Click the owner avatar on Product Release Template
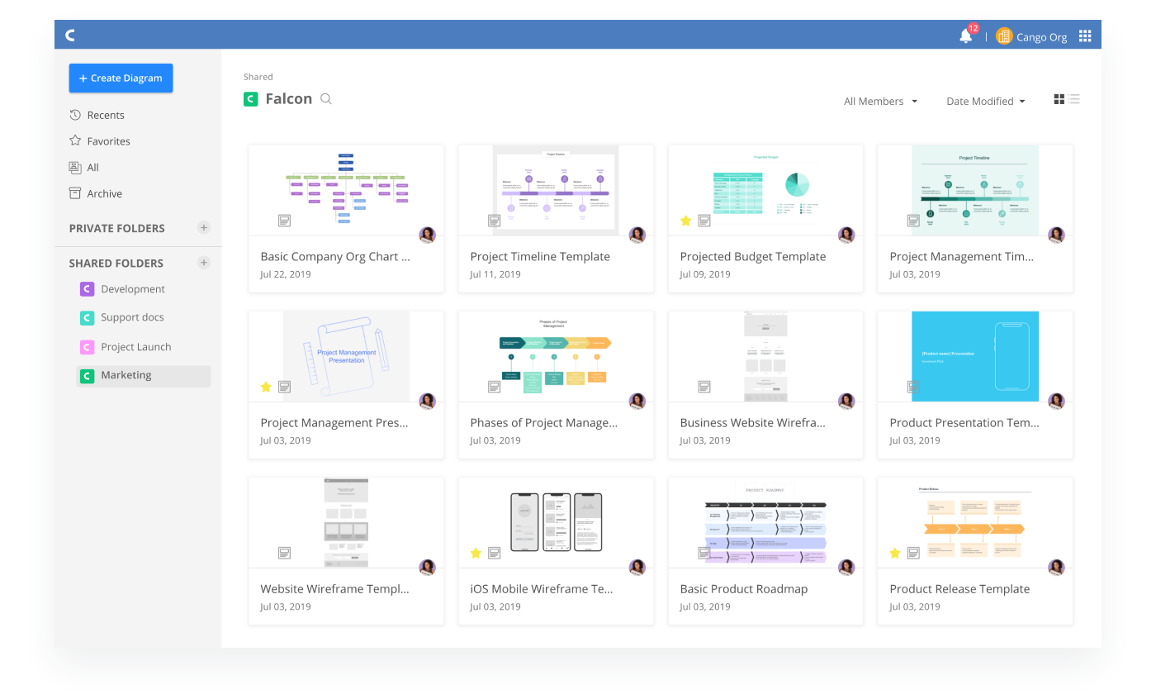Screen dimensions: 1156x694 pyautogui.click(x=1056, y=567)
